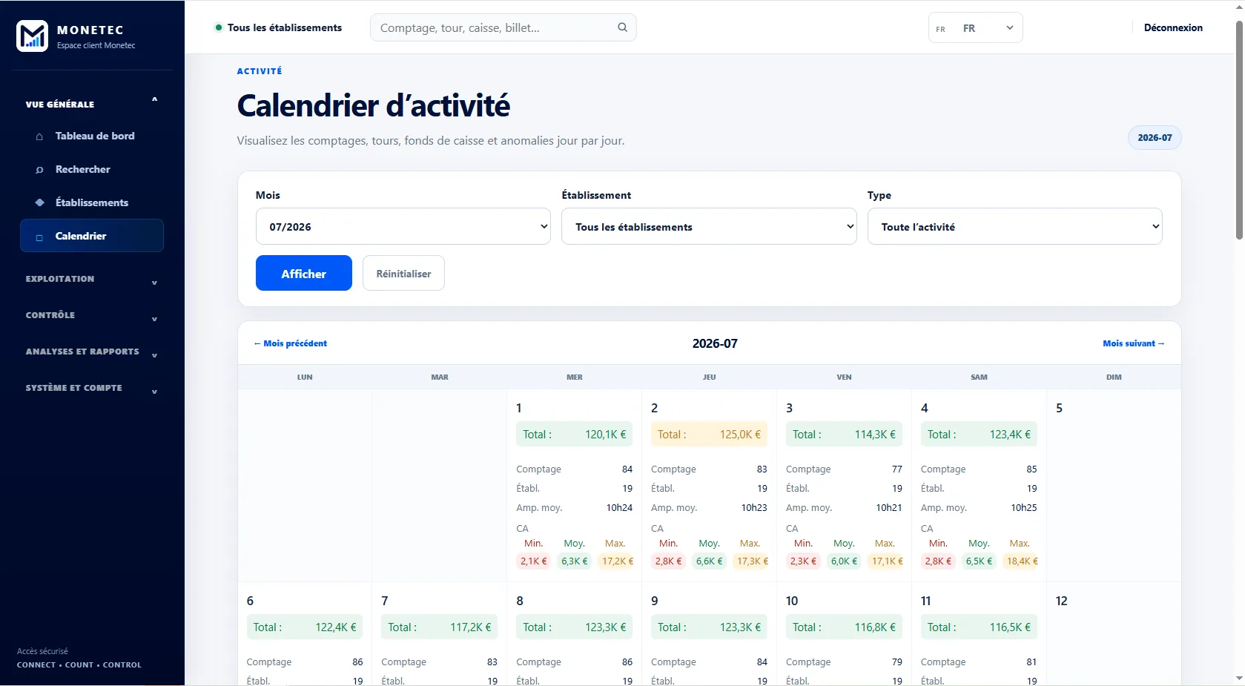The height and width of the screenshot is (686, 1245).
Task: Click the page vertical scrollbar
Action: (1239, 130)
